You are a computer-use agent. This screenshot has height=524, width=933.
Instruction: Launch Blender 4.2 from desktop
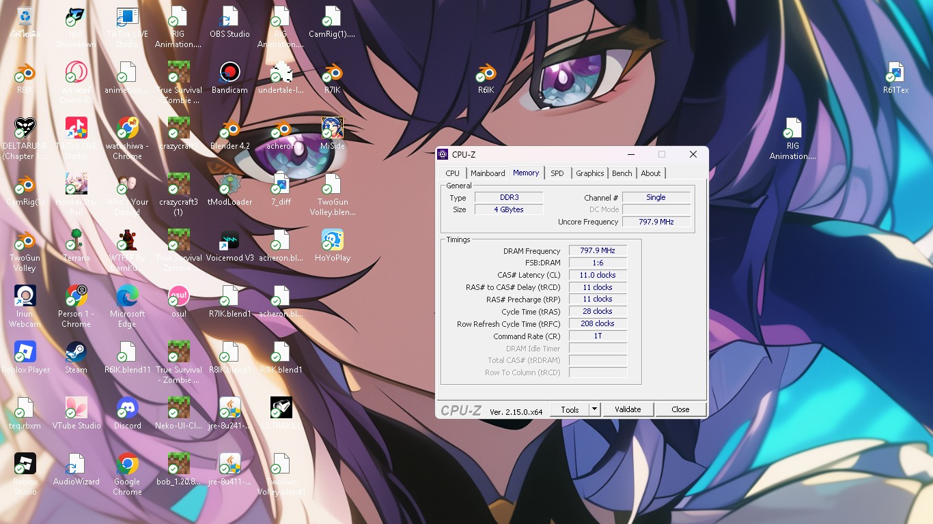coord(229,134)
